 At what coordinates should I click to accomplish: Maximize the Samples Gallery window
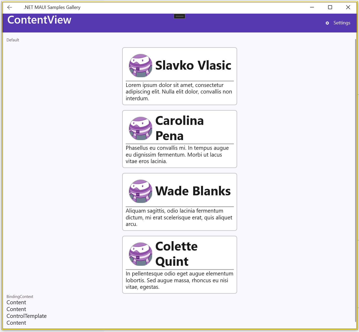click(330, 7)
